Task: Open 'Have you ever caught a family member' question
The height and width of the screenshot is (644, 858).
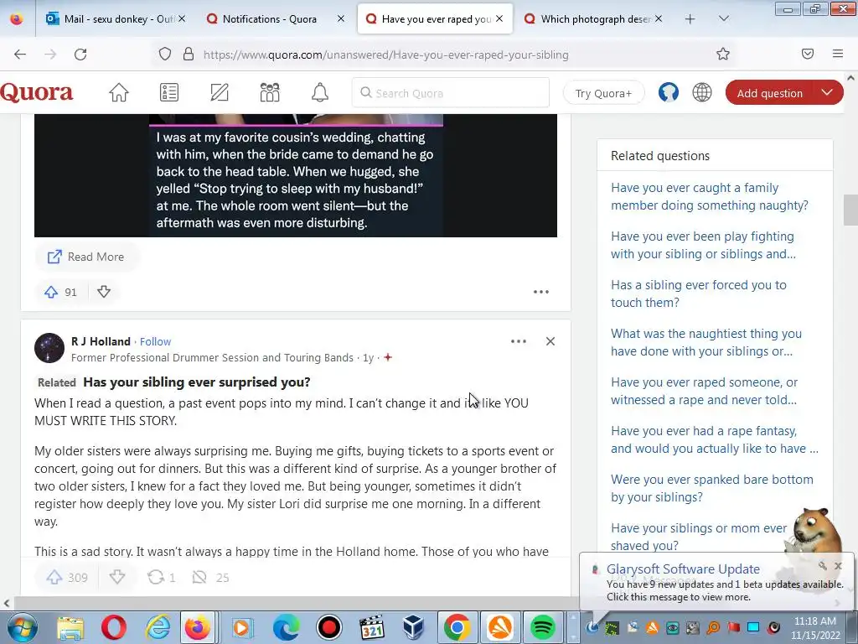Action: (709, 196)
